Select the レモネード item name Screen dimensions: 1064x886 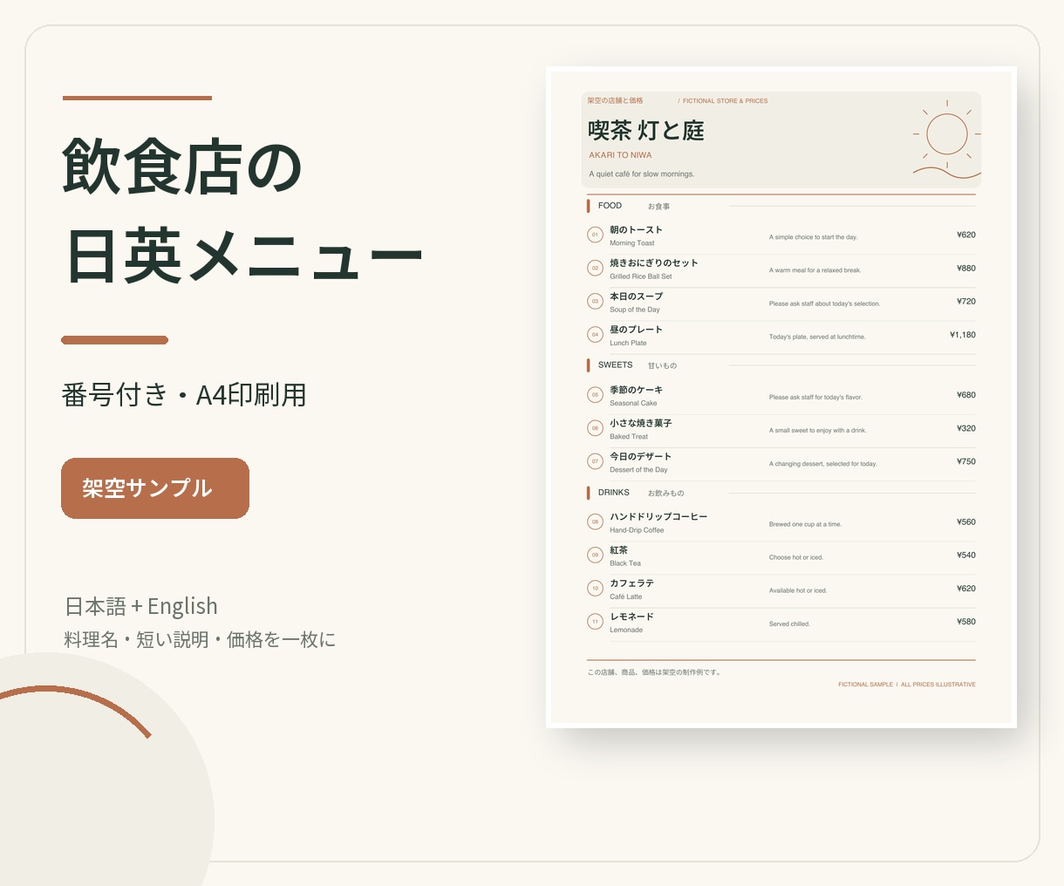(x=631, y=617)
